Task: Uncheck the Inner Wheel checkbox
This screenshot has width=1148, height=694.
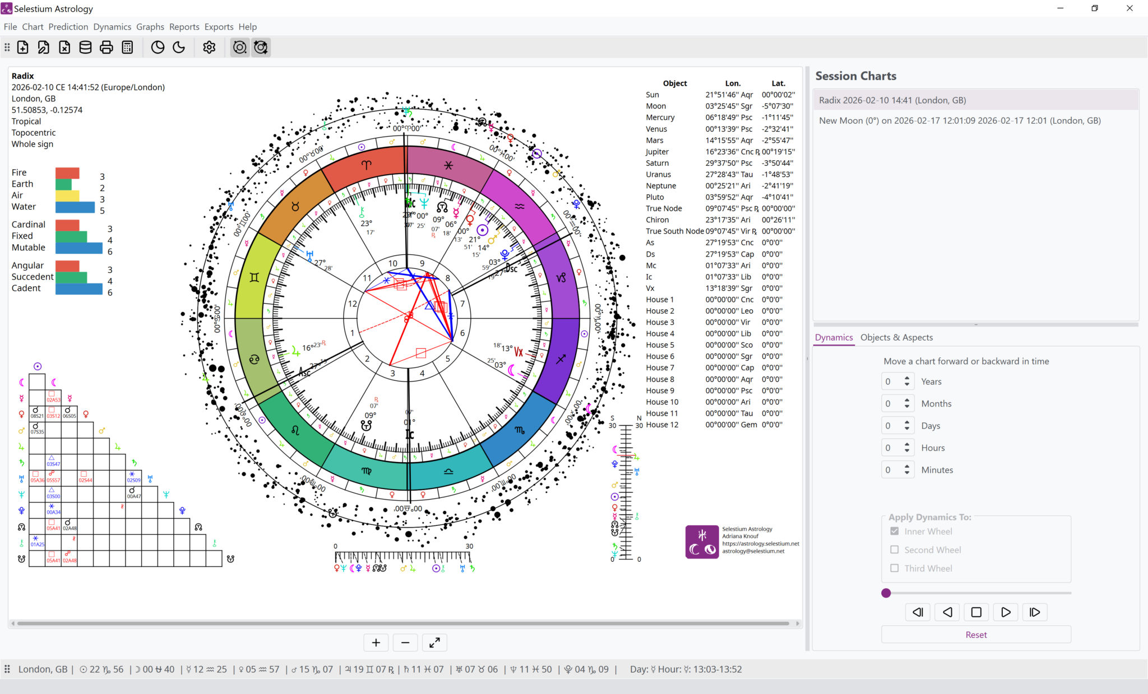Action: pos(894,531)
